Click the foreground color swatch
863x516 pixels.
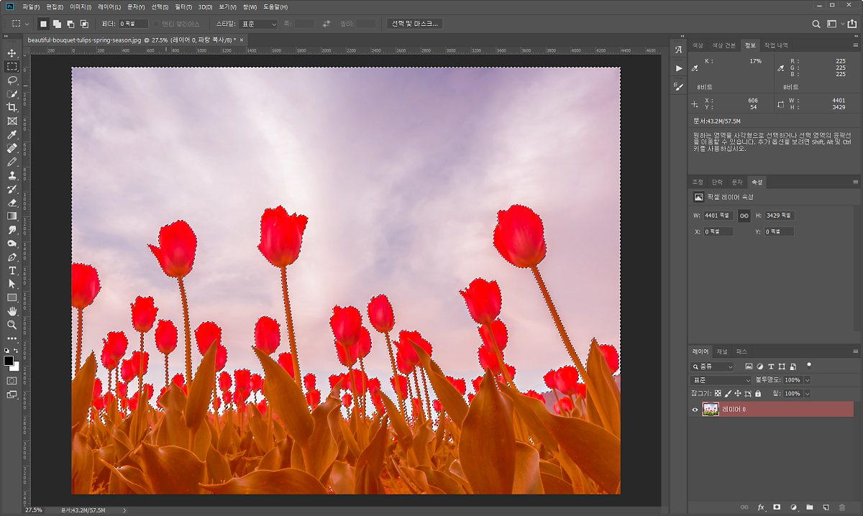[9, 360]
